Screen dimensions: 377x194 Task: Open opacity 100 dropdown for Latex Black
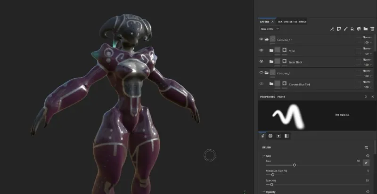click(368, 65)
